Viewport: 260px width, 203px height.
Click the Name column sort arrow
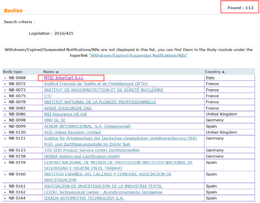pos(57,72)
